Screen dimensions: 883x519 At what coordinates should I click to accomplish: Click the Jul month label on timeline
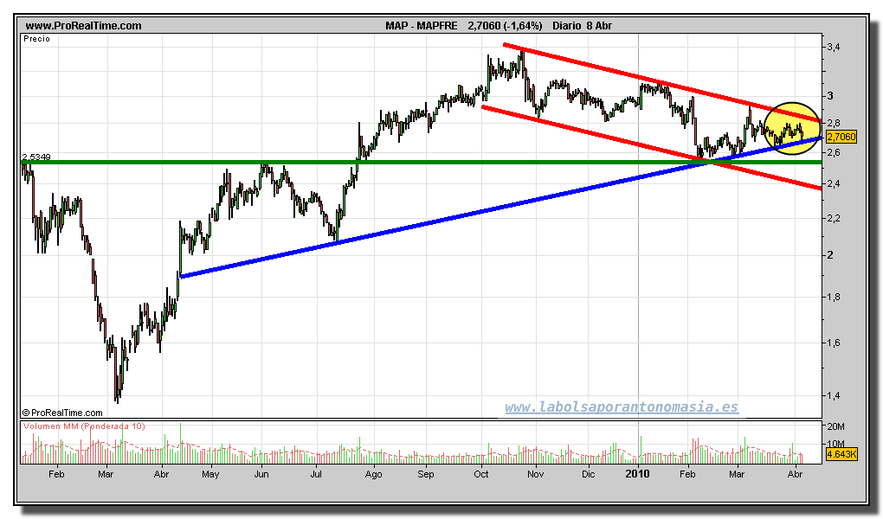[x=316, y=474]
